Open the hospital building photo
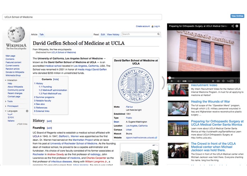This screenshot has height=176, width=247. tap(139, 154)
